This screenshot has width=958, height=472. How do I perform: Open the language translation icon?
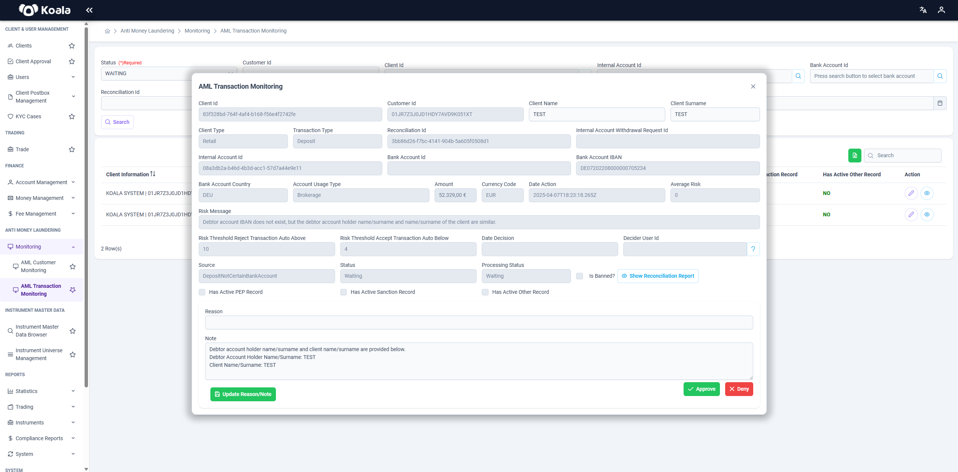coord(923,10)
